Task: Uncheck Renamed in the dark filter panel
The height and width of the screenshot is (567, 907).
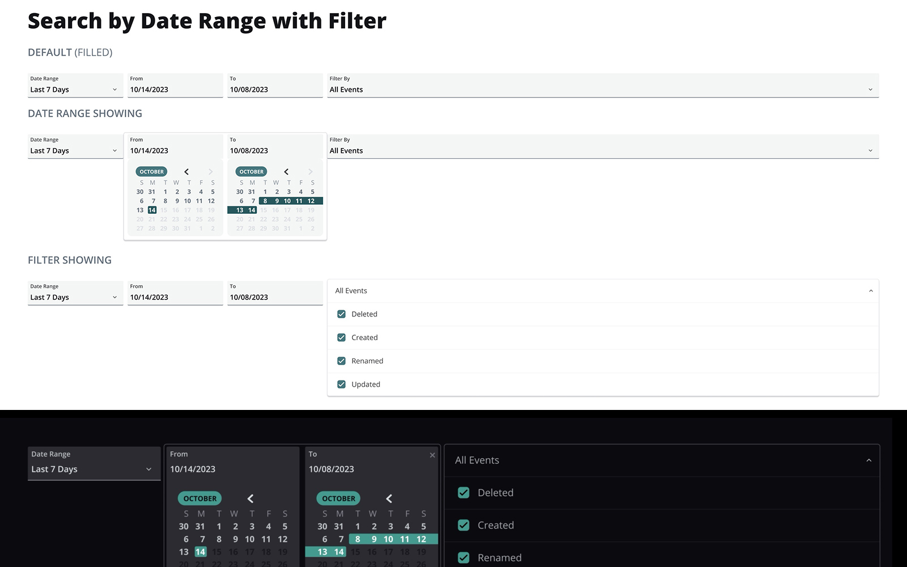Action: pyautogui.click(x=464, y=557)
